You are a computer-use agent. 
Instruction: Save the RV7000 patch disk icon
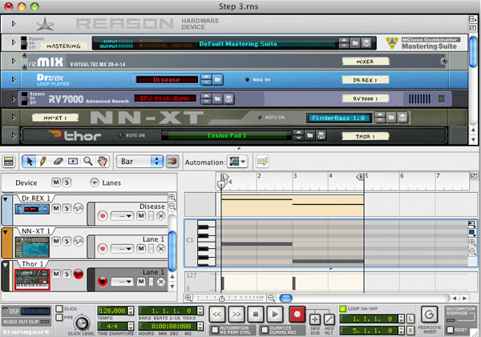(x=228, y=98)
